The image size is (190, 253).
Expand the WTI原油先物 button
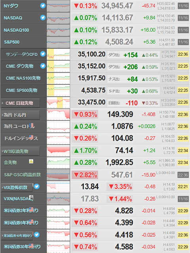point(21,151)
